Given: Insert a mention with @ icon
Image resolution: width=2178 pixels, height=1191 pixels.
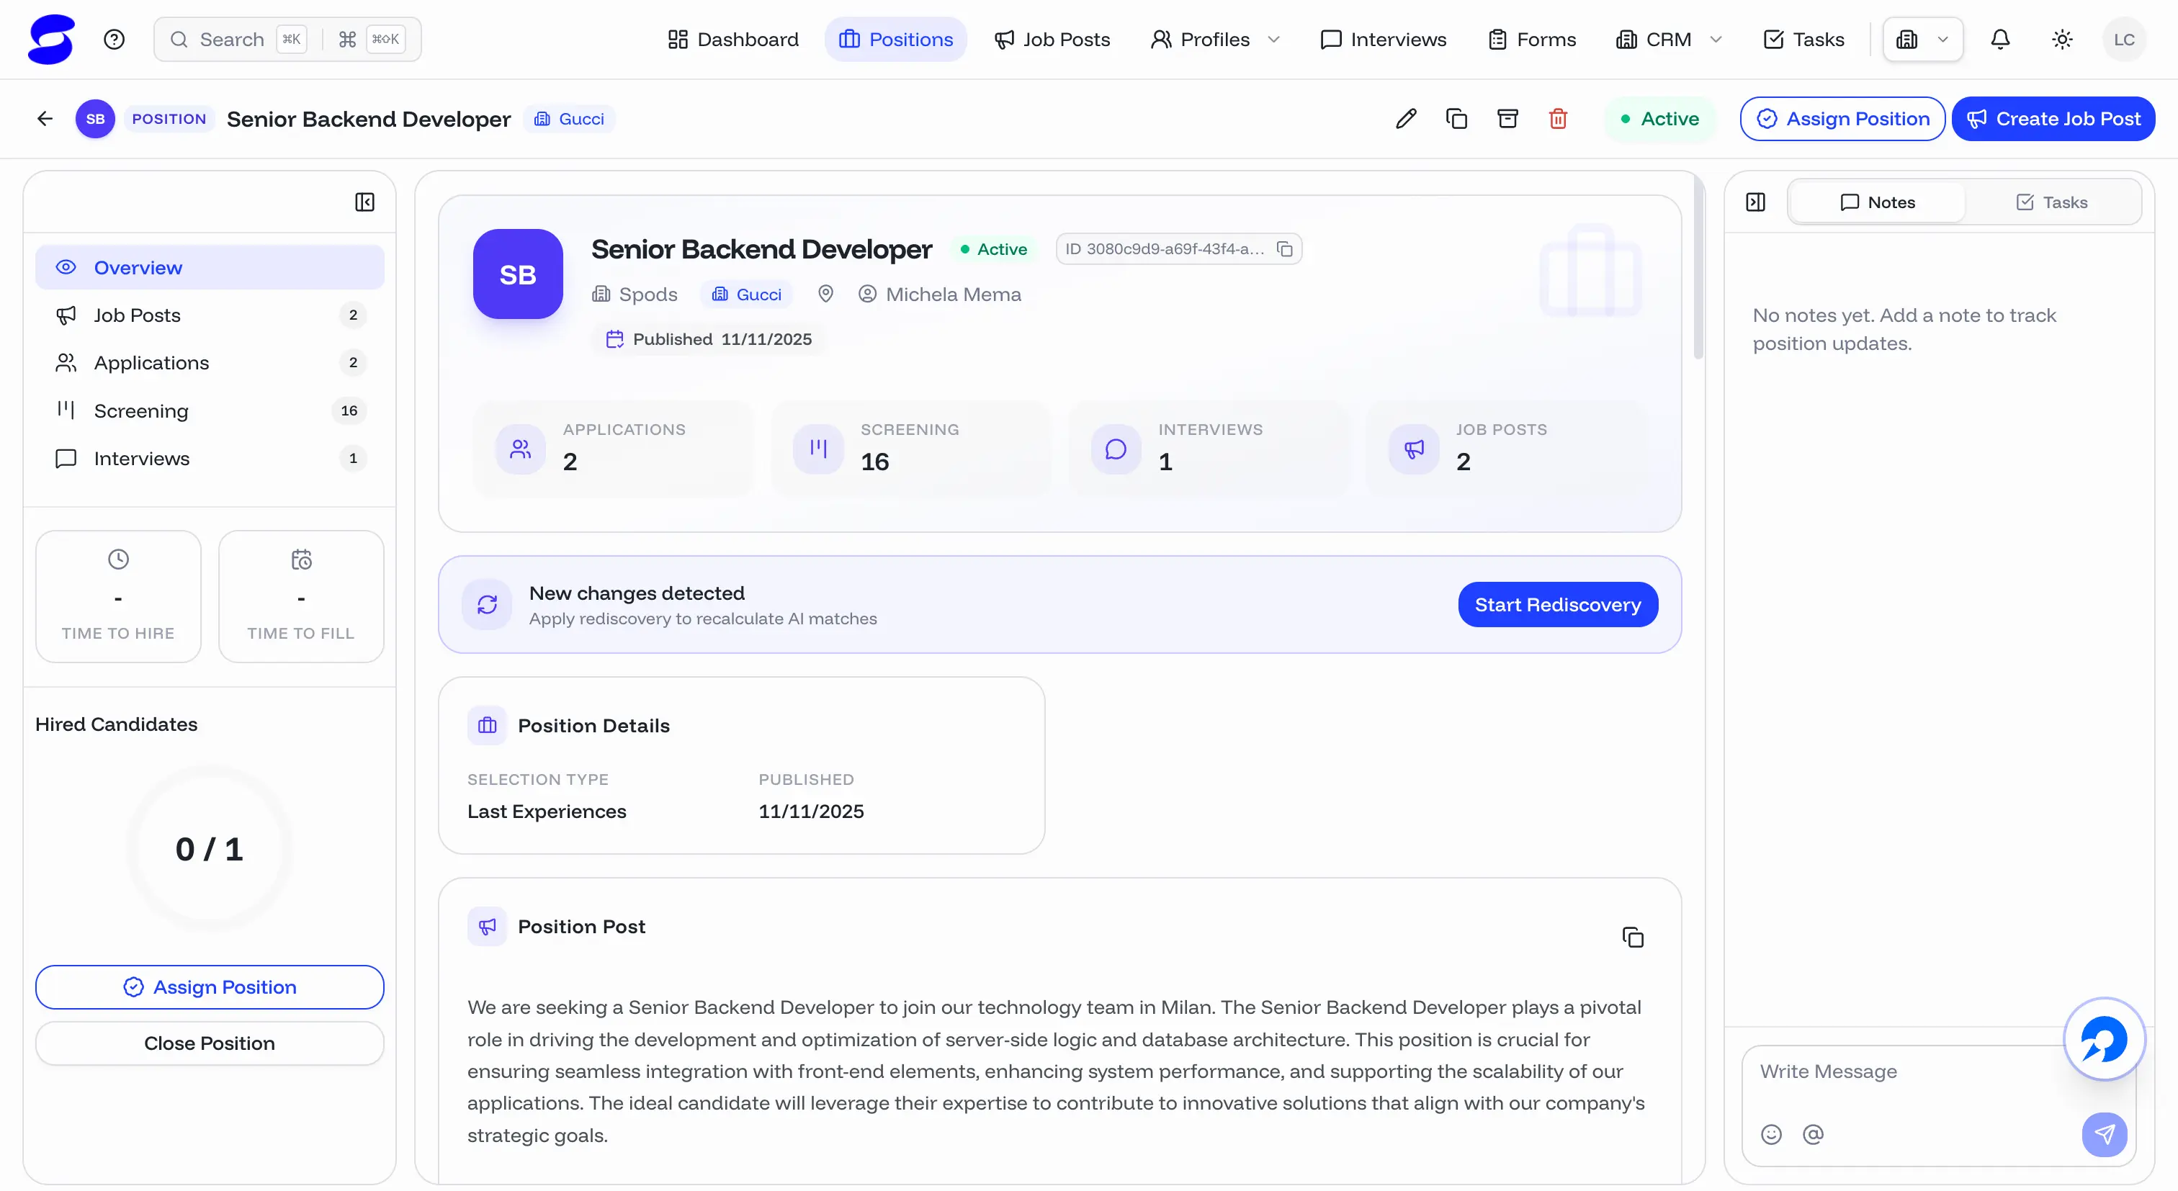Looking at the screenshot, I should 1813,1134.
